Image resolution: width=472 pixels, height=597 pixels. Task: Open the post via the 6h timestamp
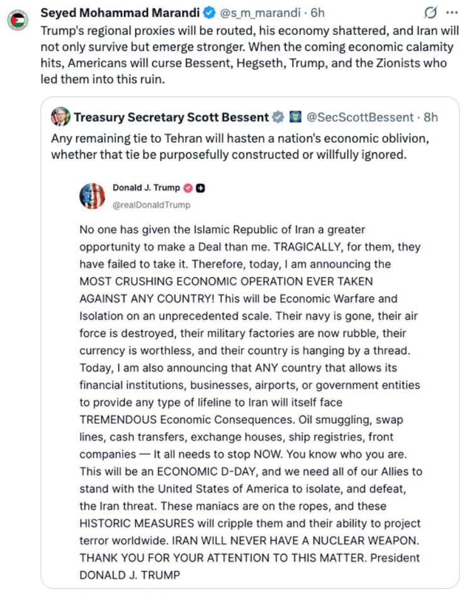(318, 13)
